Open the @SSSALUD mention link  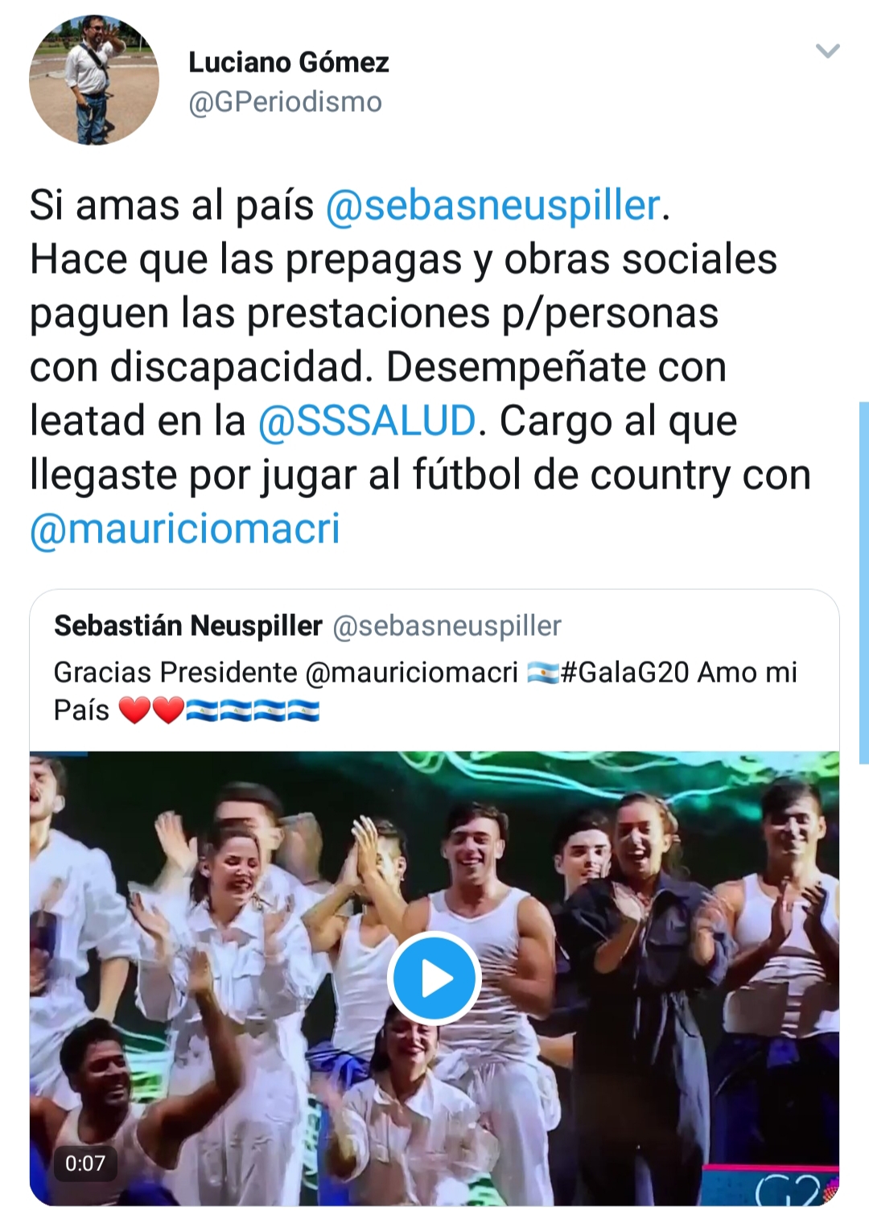click(367, 421)
